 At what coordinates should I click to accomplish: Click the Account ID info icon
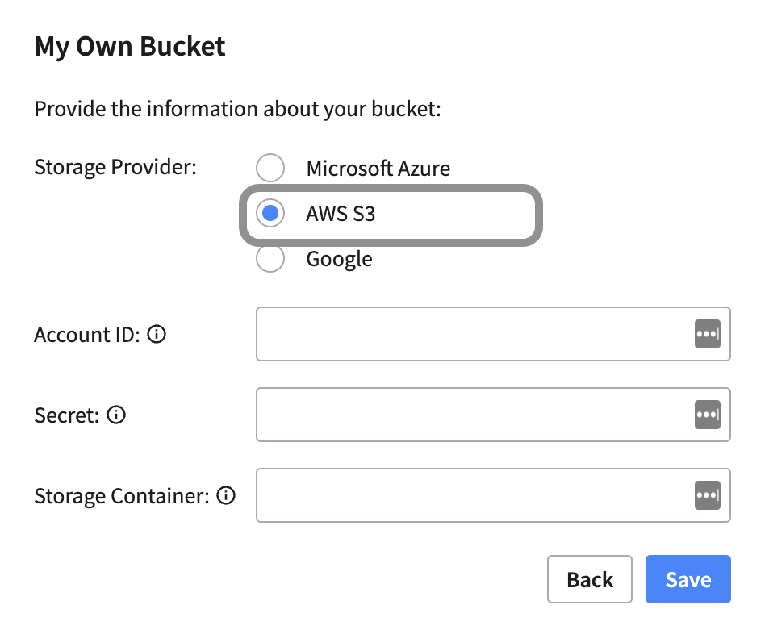coord(157,335)
